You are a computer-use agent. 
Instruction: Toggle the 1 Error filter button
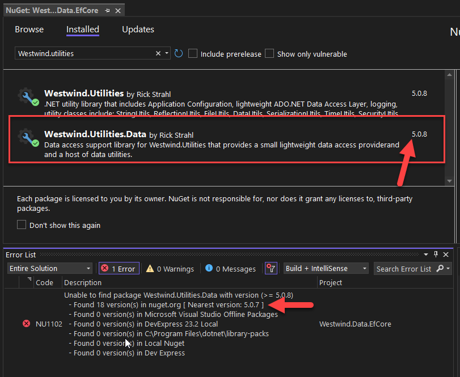(x=119, y=269)
